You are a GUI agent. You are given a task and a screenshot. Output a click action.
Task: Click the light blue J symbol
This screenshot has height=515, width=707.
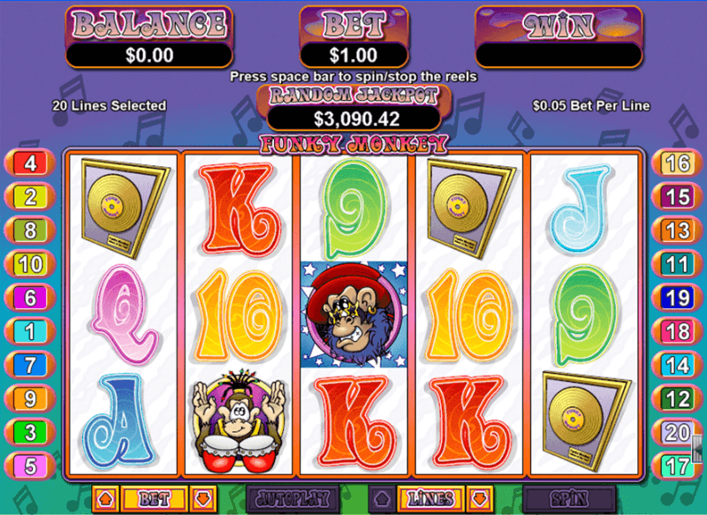tap(582, 209)
